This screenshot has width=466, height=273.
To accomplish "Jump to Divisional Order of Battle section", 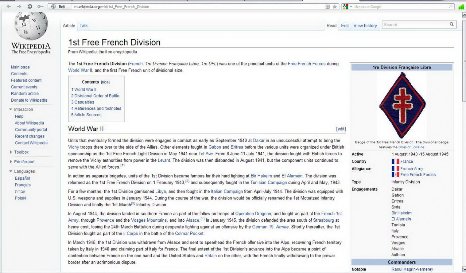I will pos(95,96).
